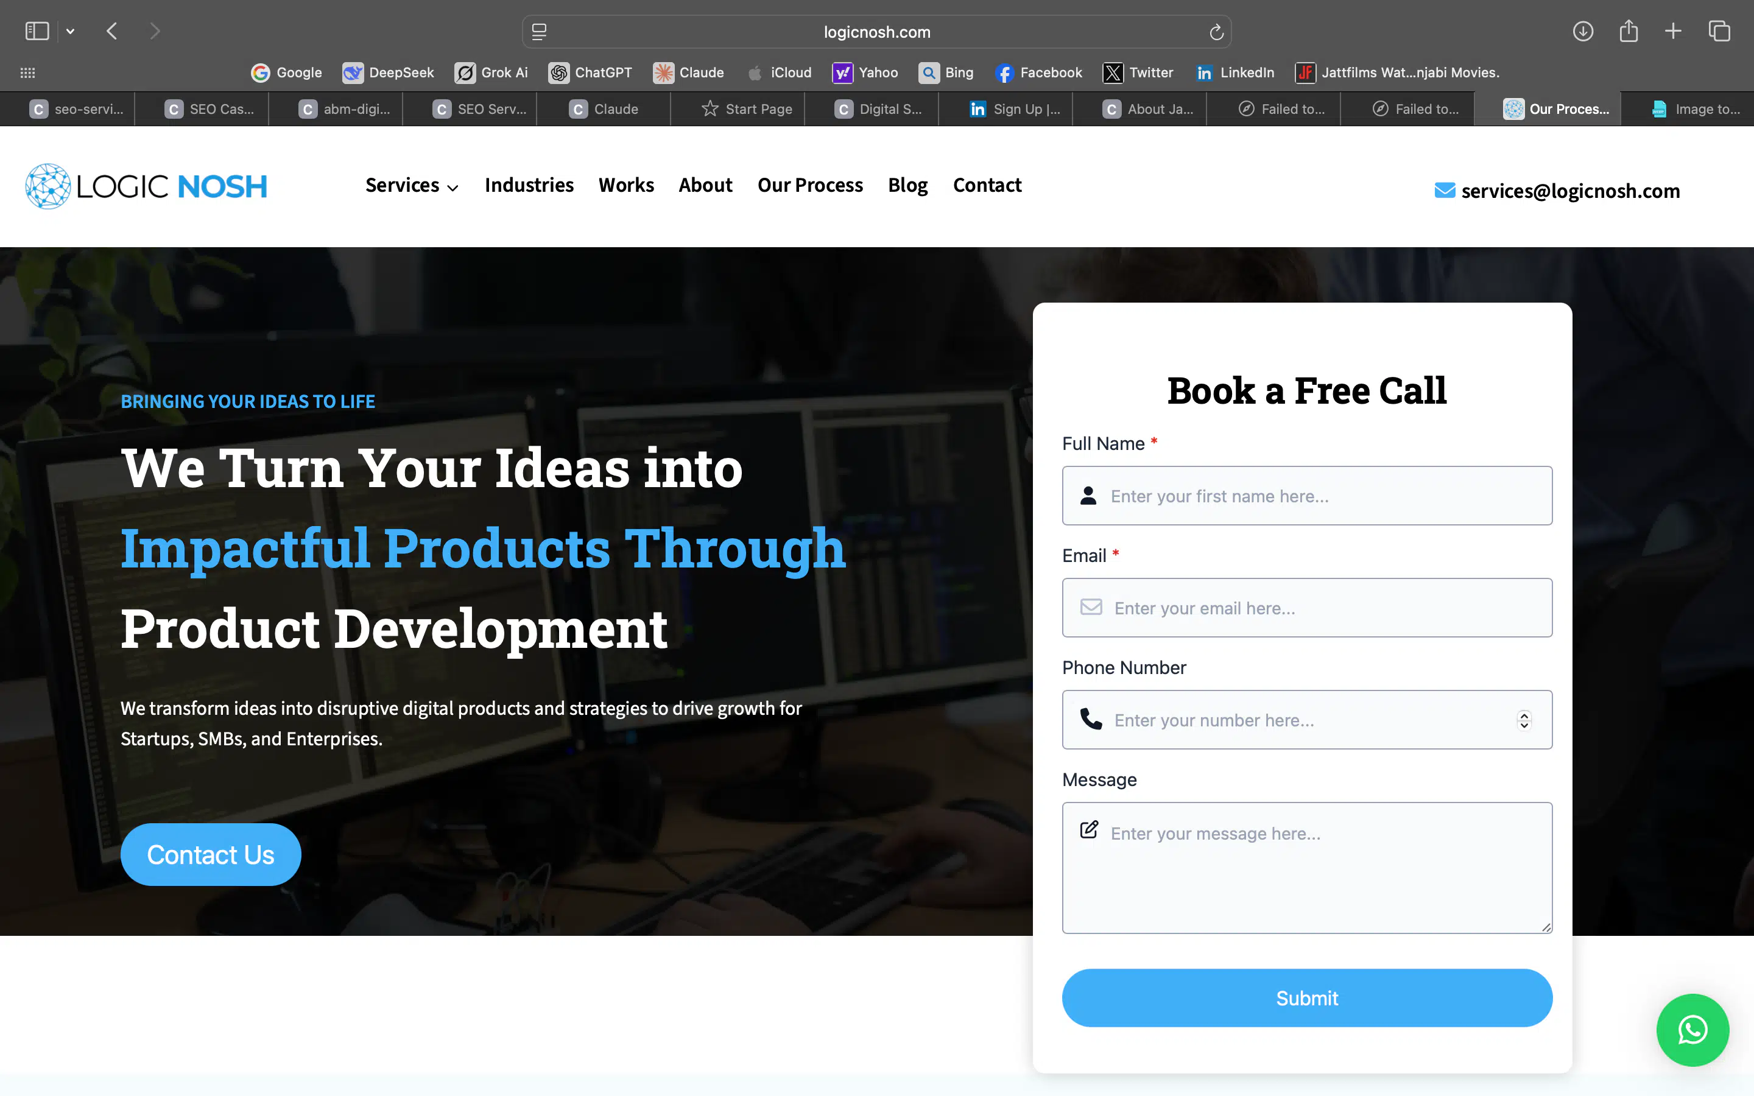Click the Full Name input field
1754x1096 pixels.
tap(1306, 496)
